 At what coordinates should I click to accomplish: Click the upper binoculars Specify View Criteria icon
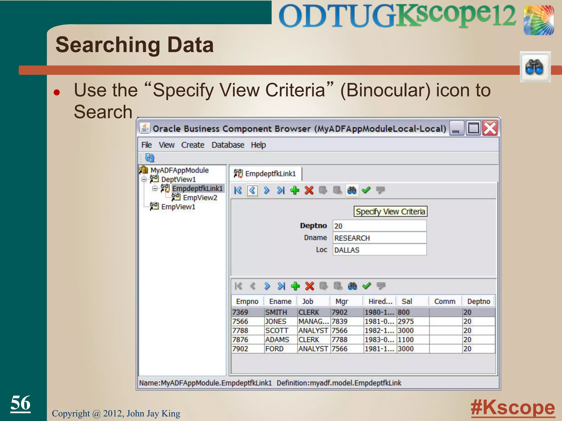pos(352,190)
